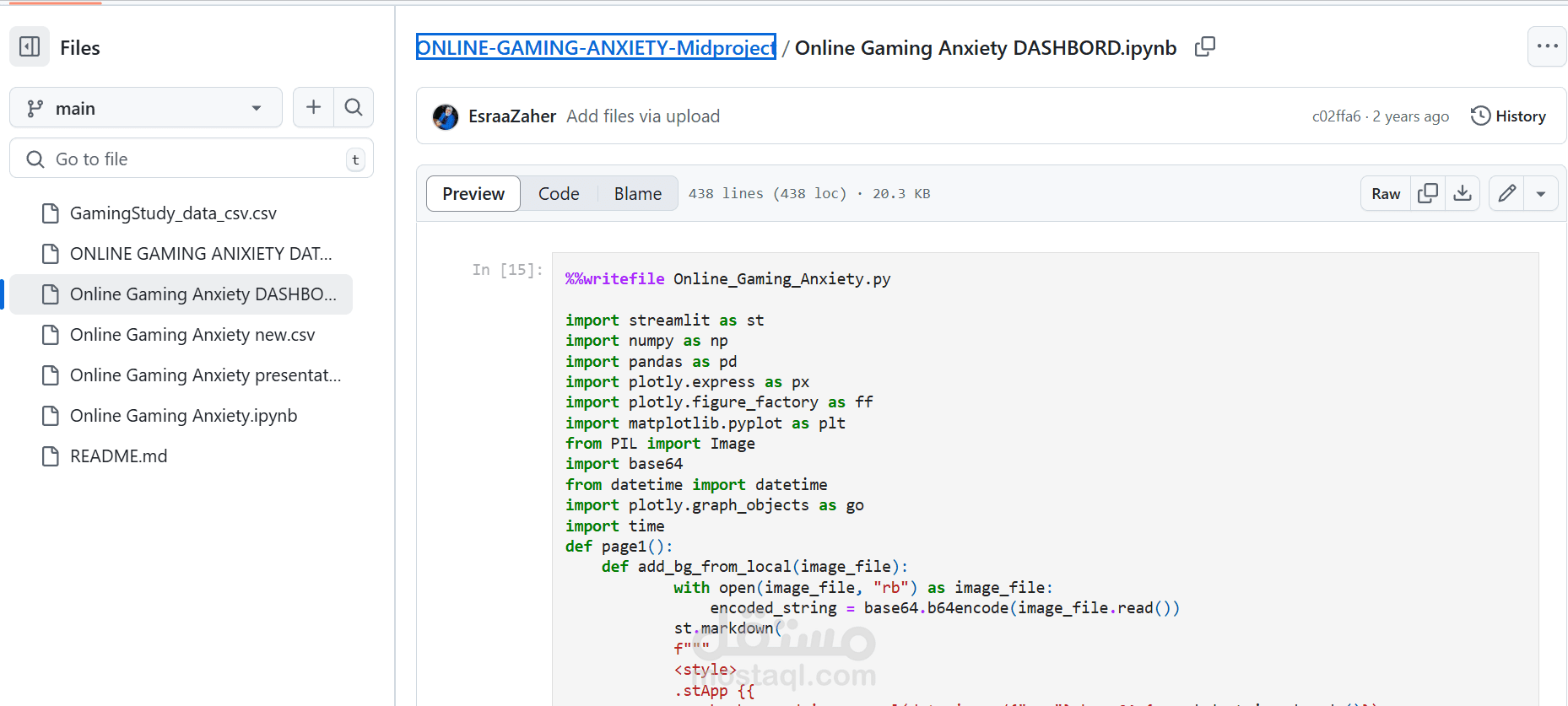The height and width of the screenshot is (706, 1568).
Task: Open ONLINE GAMING ANIXIETY DAT... file
Action: 201,254
